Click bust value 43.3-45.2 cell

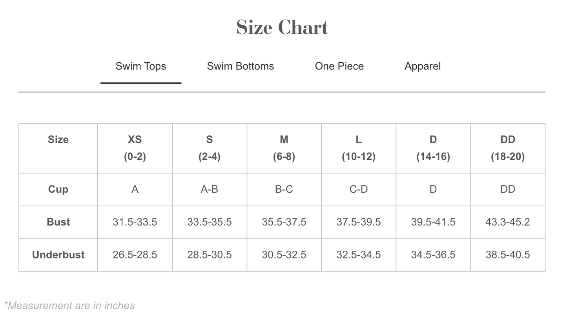[507, 222]
